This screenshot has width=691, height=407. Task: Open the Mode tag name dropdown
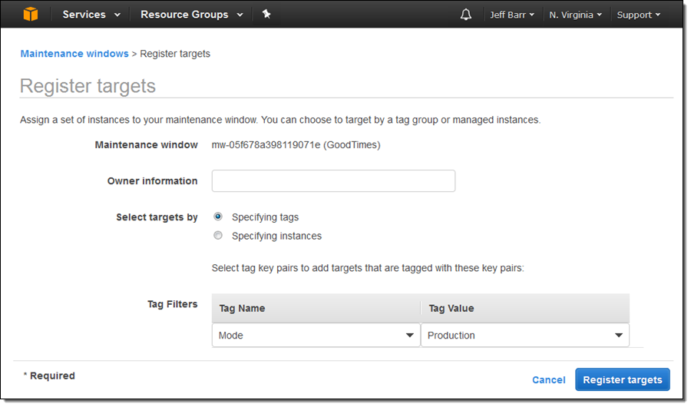coord(316,335)
